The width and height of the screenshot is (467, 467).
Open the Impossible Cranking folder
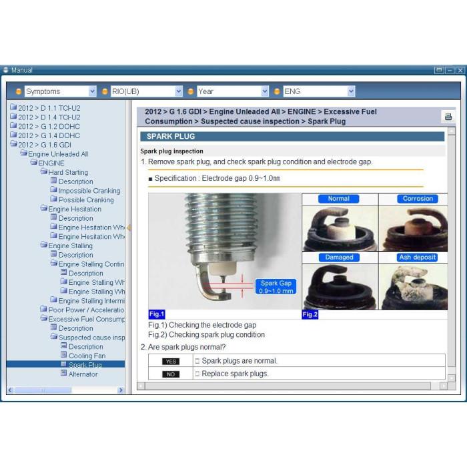(89, 191)
